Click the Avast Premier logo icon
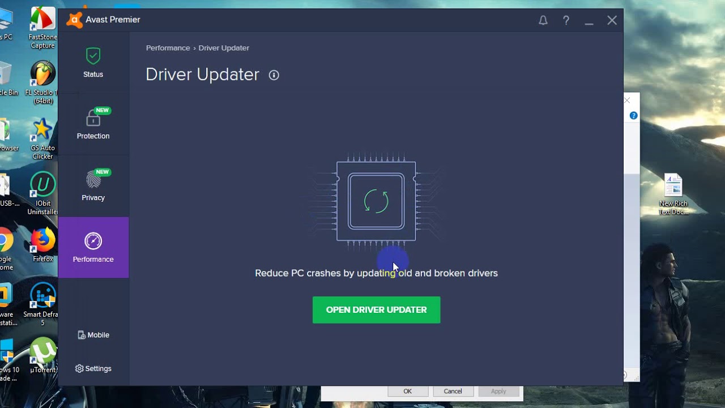 (x=74, y=20)
